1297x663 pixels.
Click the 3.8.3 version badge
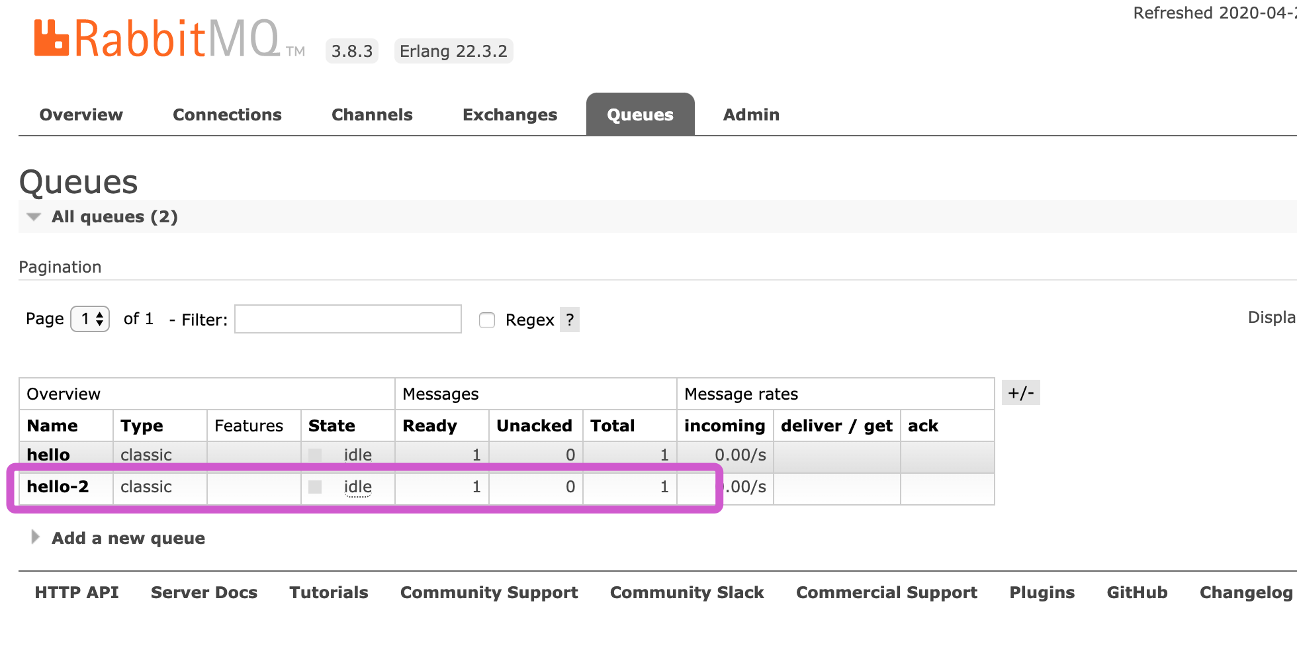(352, 51)
